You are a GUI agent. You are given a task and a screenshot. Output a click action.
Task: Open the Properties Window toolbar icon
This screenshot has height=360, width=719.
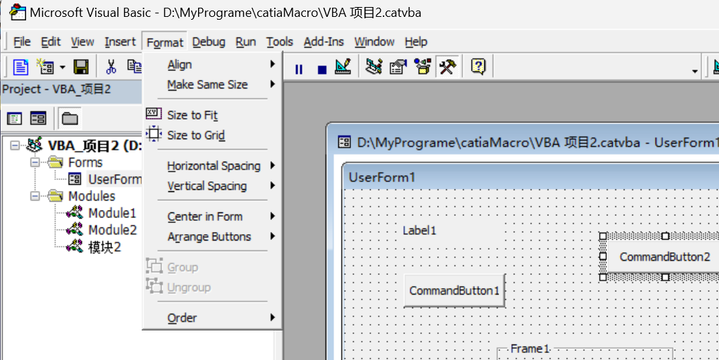(x=398, y=67)
